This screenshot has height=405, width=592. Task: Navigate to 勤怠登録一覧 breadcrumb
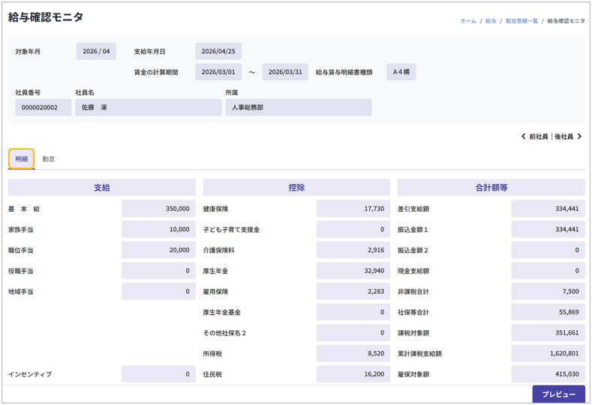coord(521,21)
